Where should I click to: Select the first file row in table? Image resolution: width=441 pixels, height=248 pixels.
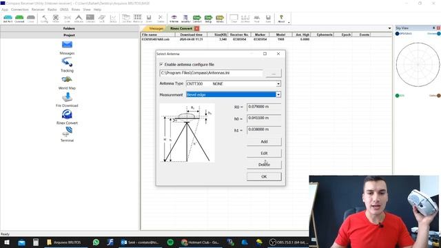[x=225, y=39]
